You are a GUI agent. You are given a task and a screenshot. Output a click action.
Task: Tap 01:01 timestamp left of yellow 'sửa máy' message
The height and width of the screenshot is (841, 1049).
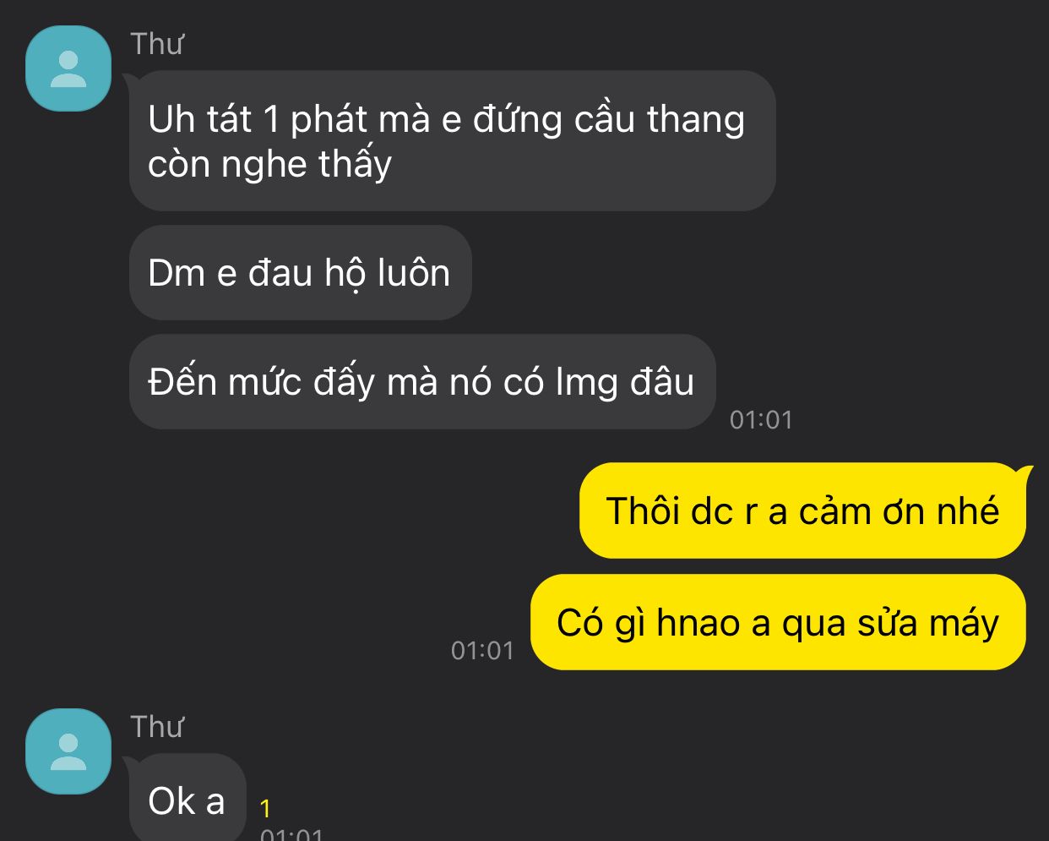482,650
